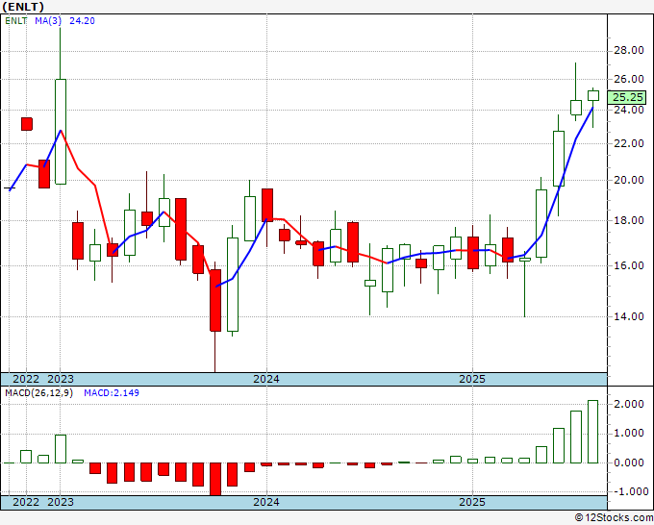654x525 pixels.
Task: Click the (ENLT) chart title
Action: (x=23, y=7)
